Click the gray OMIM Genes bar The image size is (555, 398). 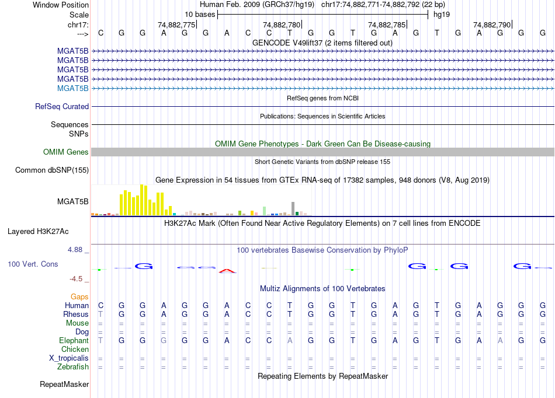pos(322,152)
